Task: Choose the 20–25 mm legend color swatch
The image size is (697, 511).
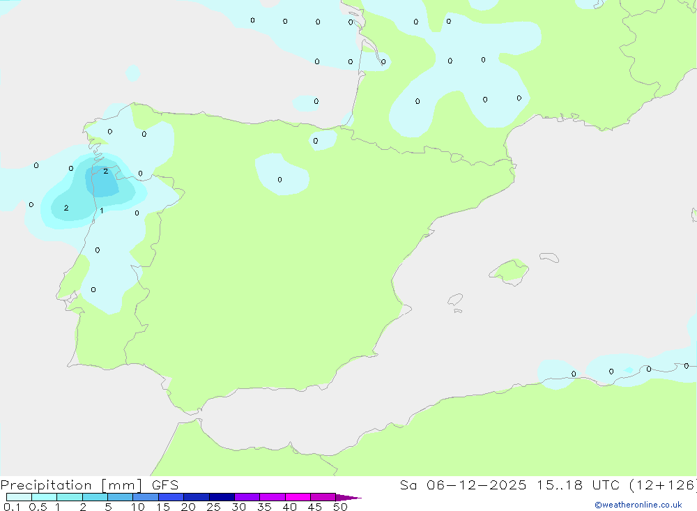Action: (x=196, y=497)
